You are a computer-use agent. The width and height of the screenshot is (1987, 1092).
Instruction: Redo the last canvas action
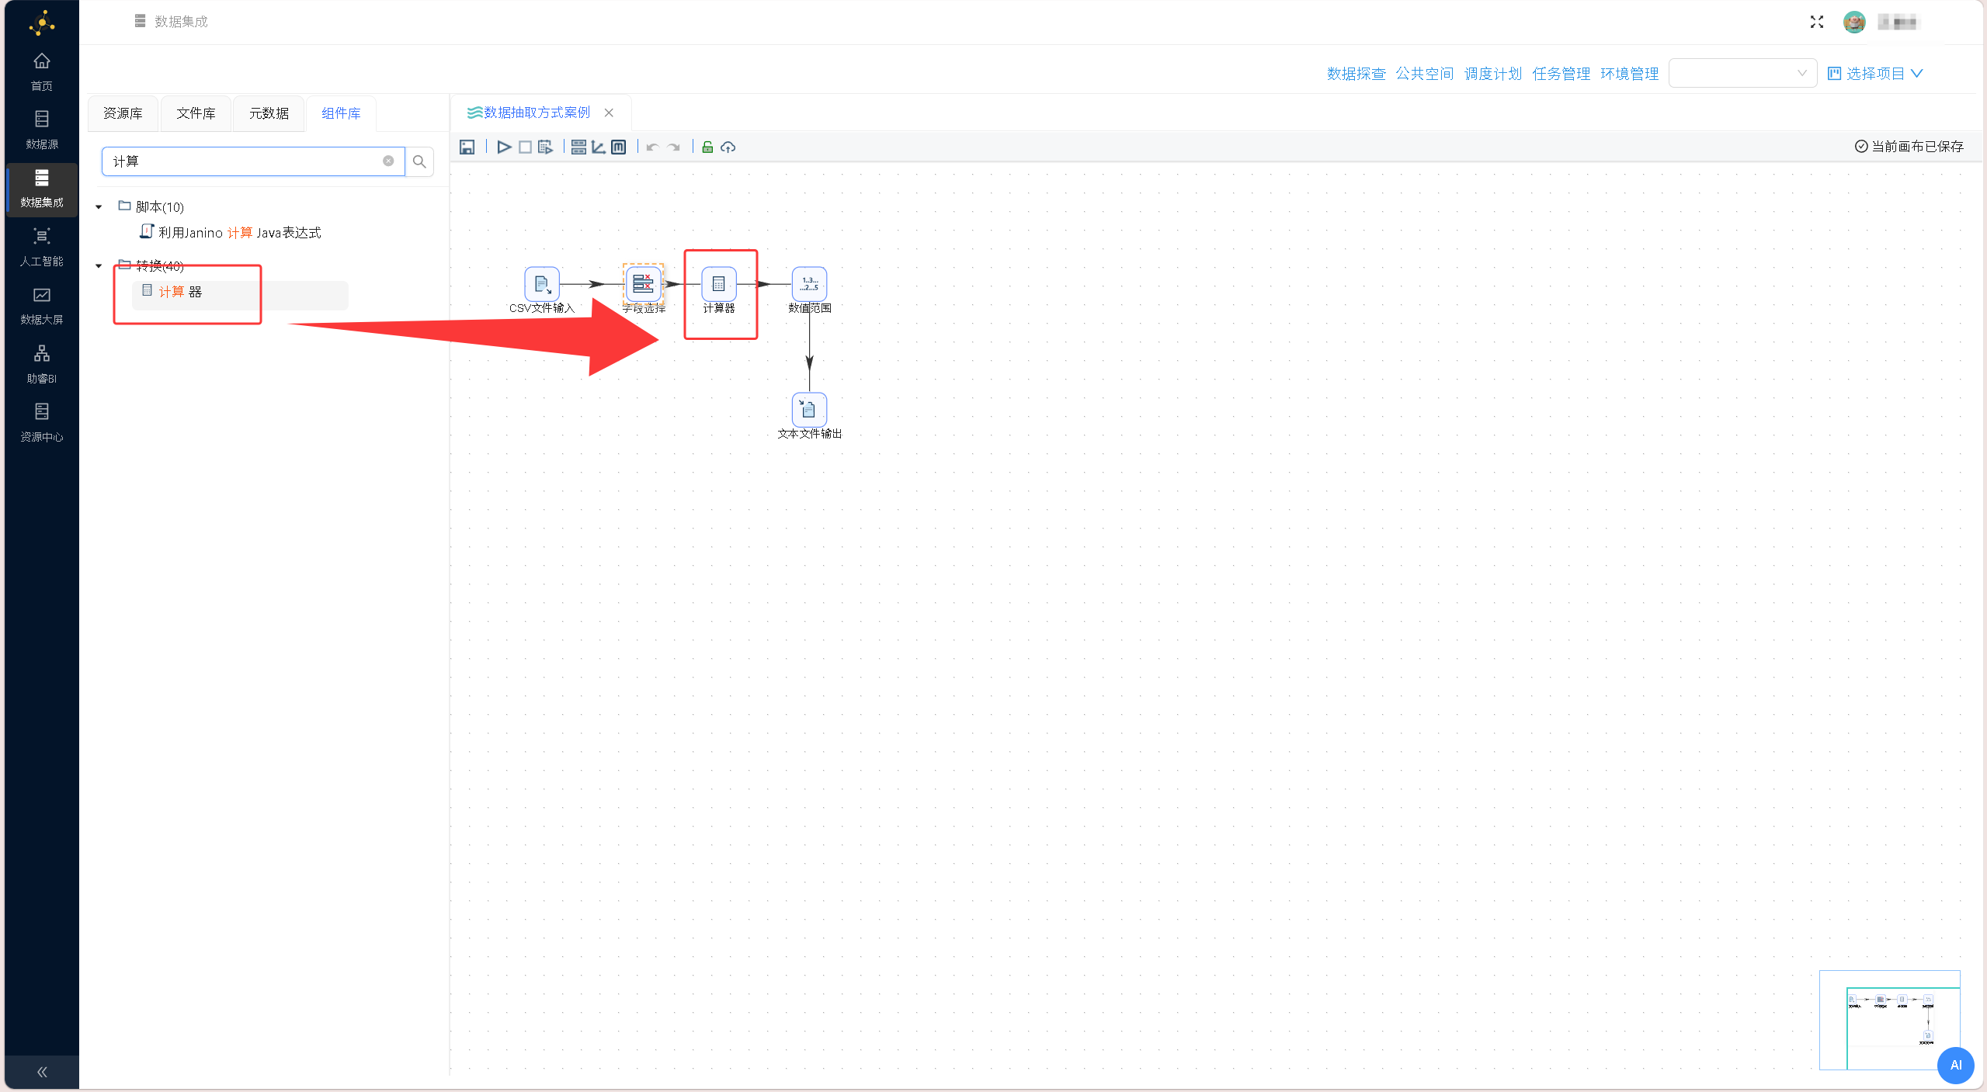(673, 147)
